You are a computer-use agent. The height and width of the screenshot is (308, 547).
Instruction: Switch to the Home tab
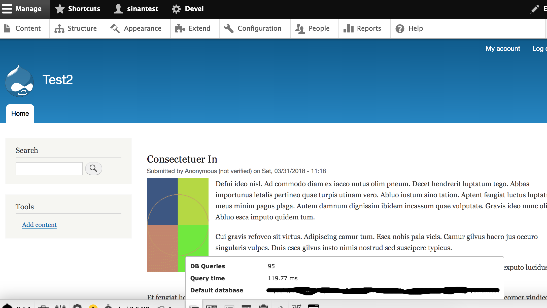(x=20, y=113)
